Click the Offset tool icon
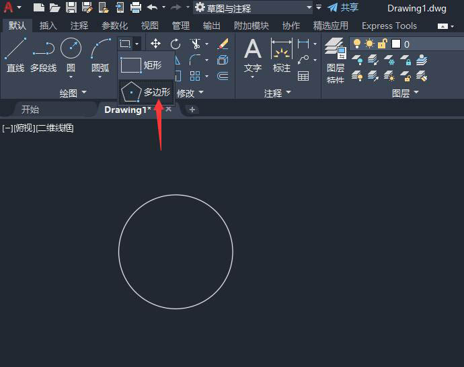The height and width of the screenshot is (367, 464). pyautogui.click(x=223, y=76)
